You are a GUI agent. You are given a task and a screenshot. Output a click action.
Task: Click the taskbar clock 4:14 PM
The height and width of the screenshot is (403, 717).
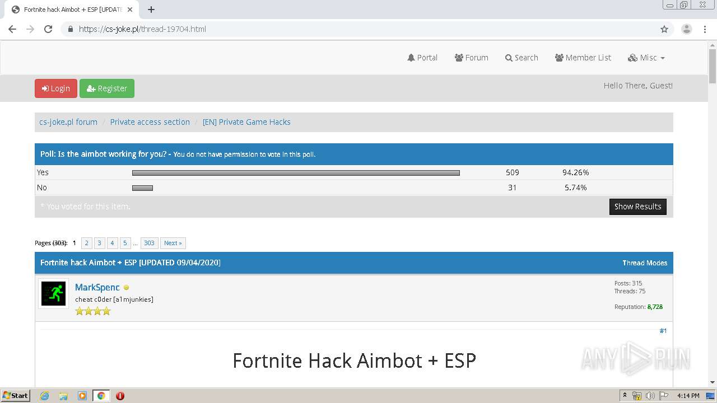tap(688, 396)
